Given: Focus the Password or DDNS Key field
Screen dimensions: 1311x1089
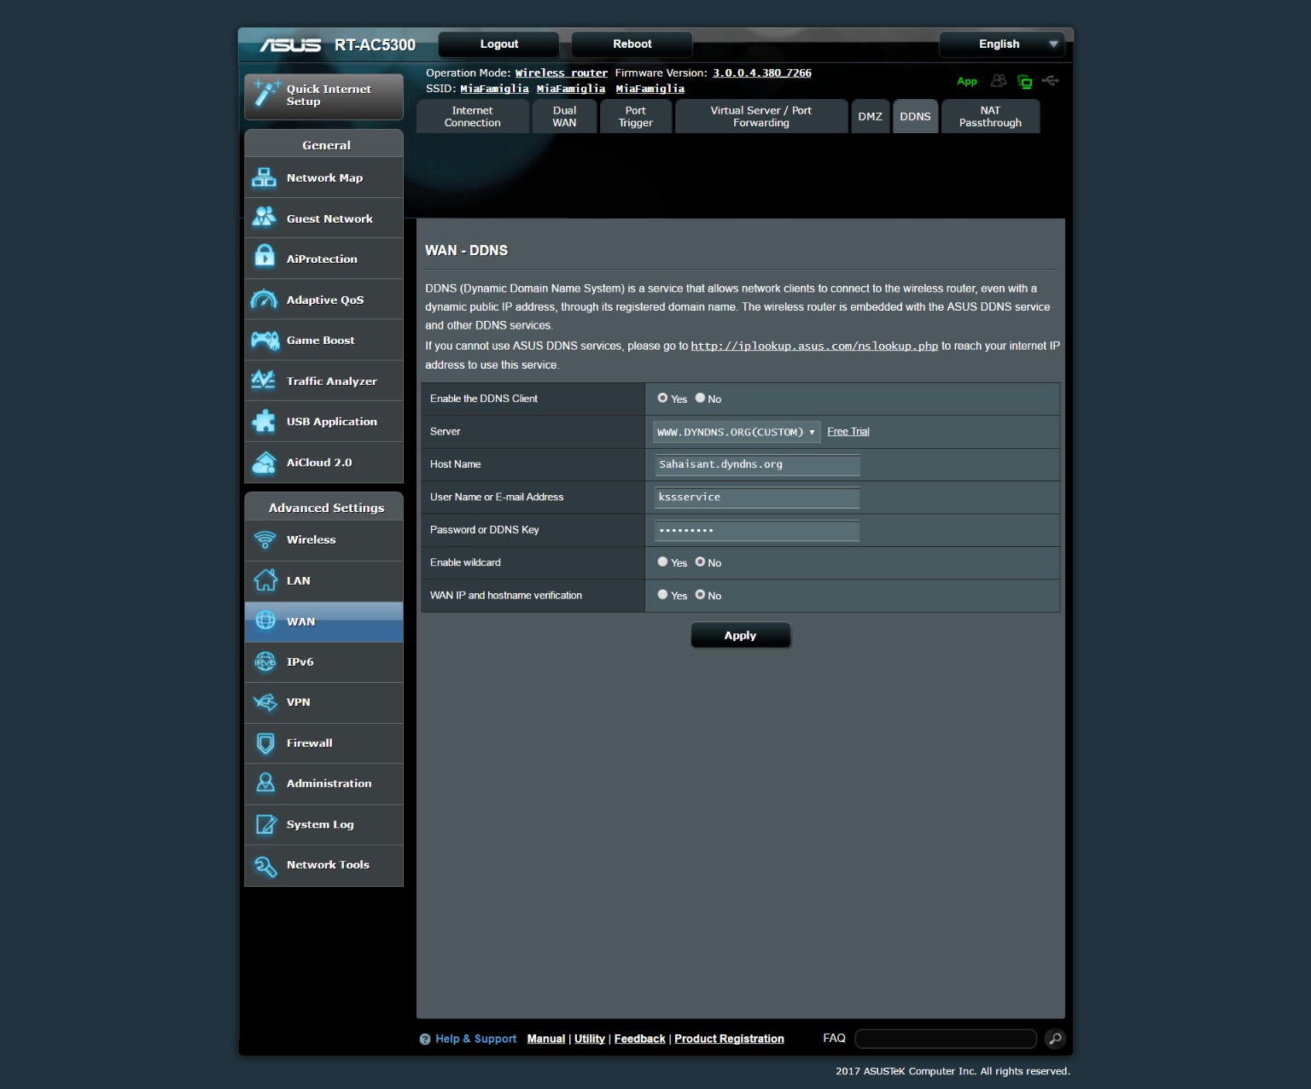Looking at the screenshot, I should pos(757,530).
